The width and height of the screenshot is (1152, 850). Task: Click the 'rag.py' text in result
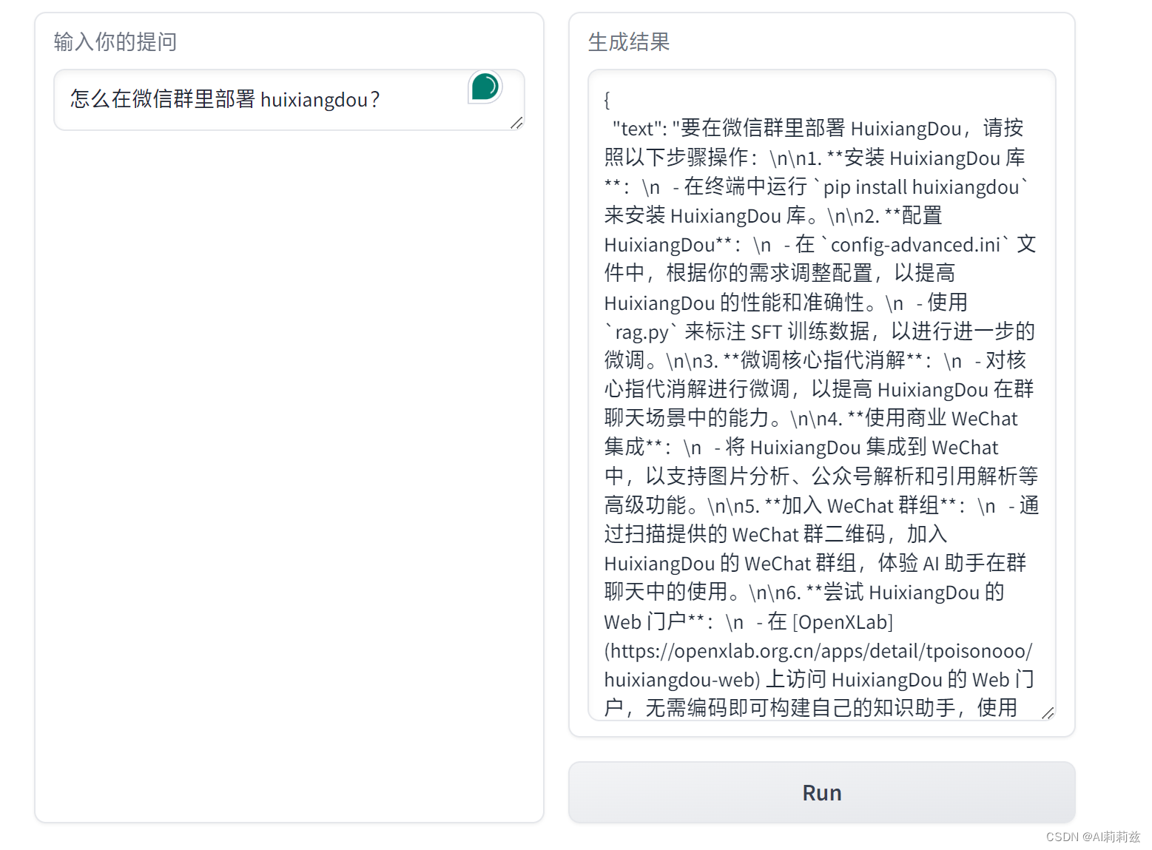tap(641, 332)
